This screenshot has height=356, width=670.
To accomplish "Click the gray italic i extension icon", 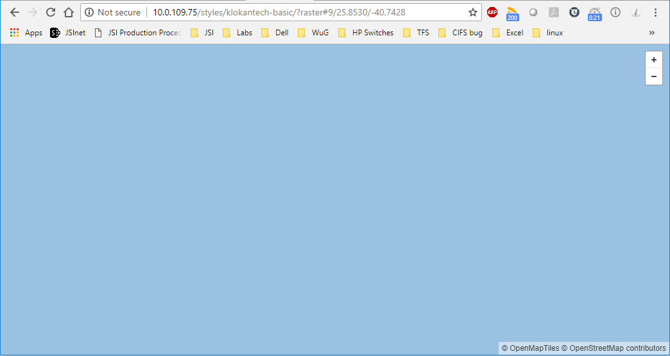I will pos(636,12).
